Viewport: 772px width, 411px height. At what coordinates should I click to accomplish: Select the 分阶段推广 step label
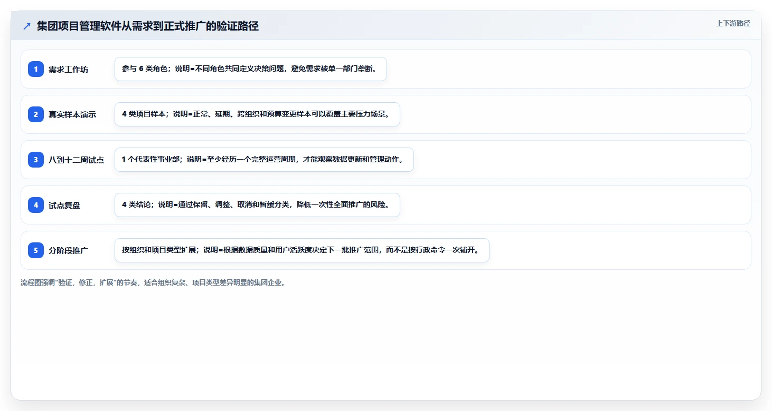pyautogui.click(x=68, y=251)
